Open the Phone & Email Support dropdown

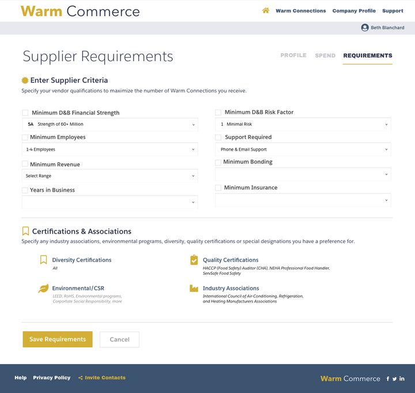303,149
